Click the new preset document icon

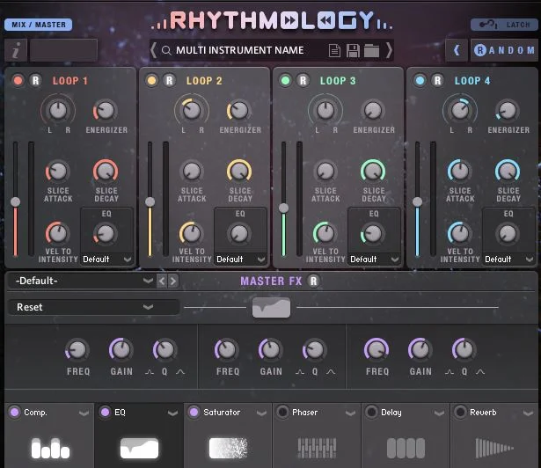click(x=334, y=51)
